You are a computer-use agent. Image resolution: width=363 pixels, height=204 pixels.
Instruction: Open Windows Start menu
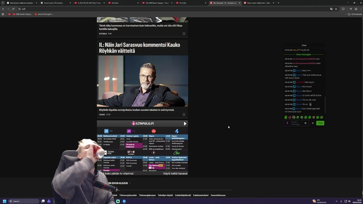click(x=4, y=201)
